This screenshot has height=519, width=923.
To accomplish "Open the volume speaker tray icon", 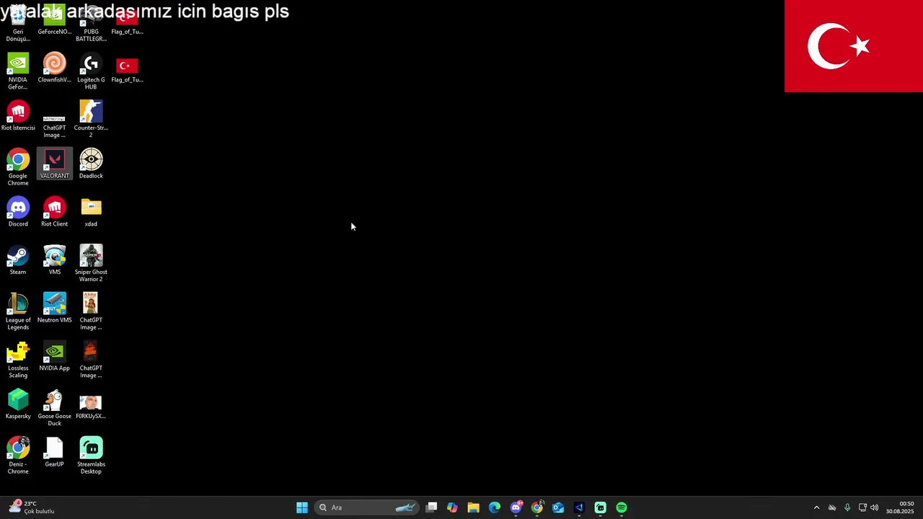I will [x=875, y=507].
